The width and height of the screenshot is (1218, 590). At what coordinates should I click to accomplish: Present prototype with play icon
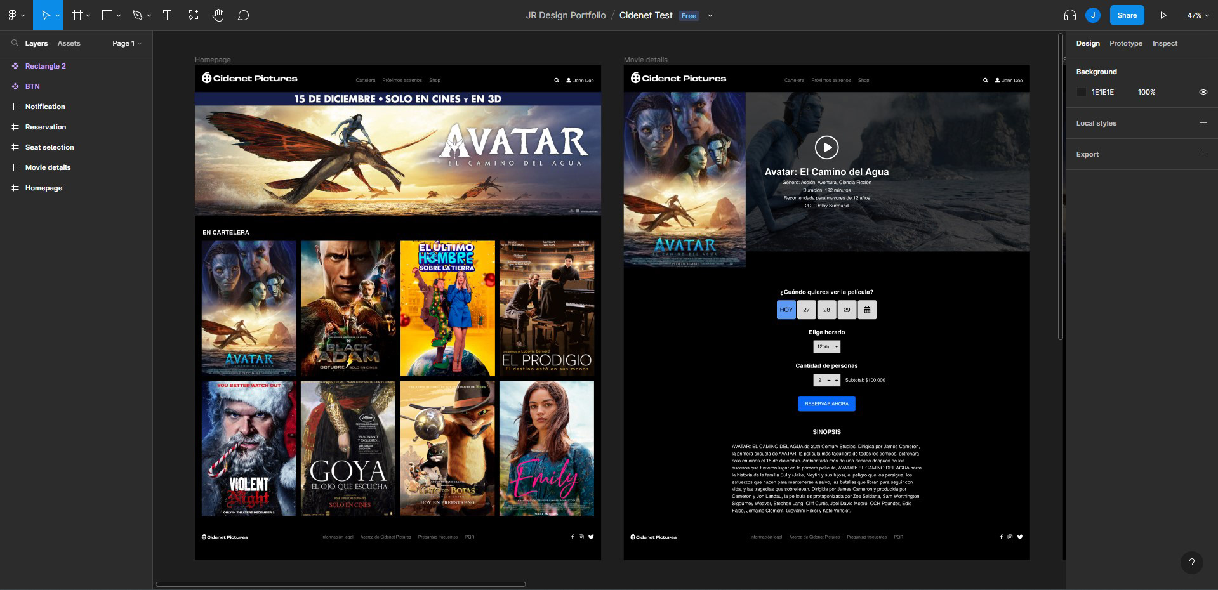[1163, 15]
